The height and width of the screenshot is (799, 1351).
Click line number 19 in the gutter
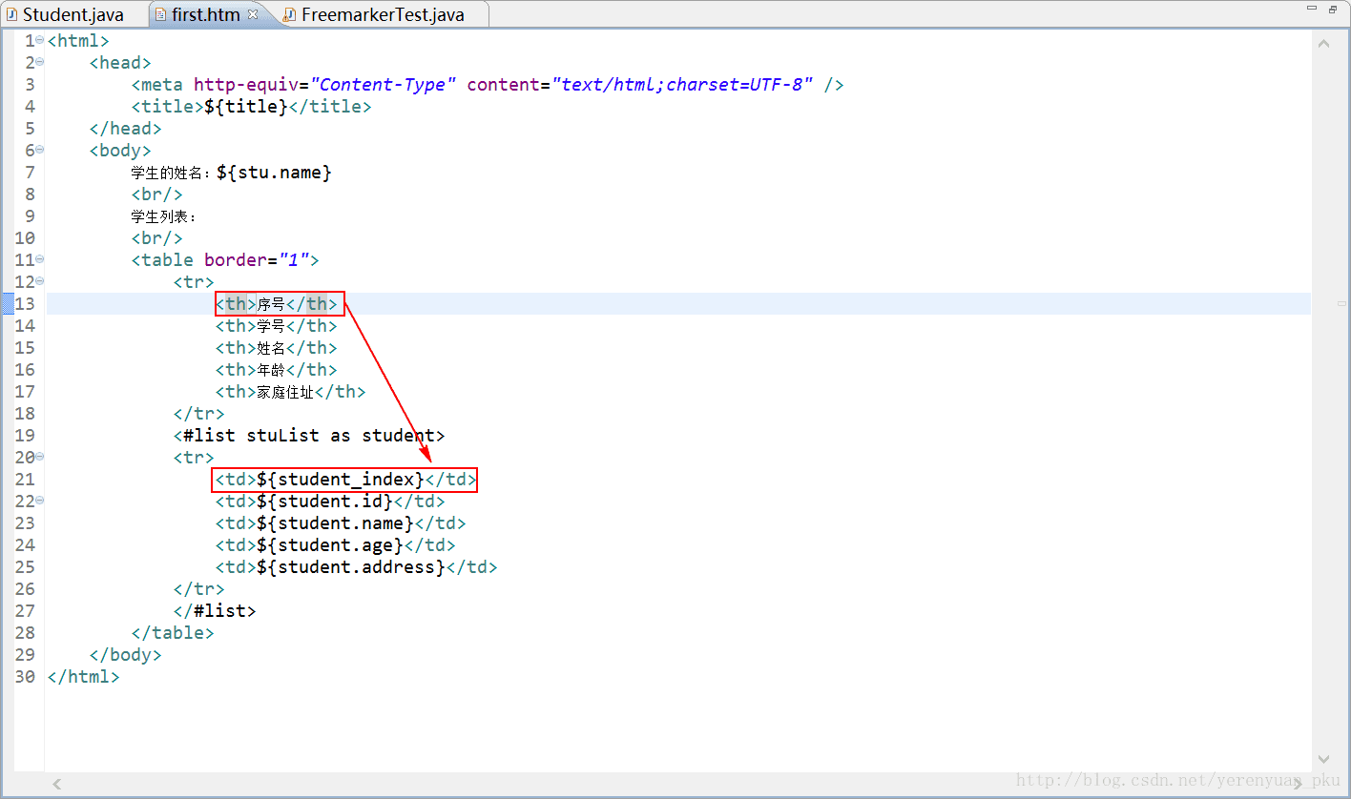tap(25, 435)
